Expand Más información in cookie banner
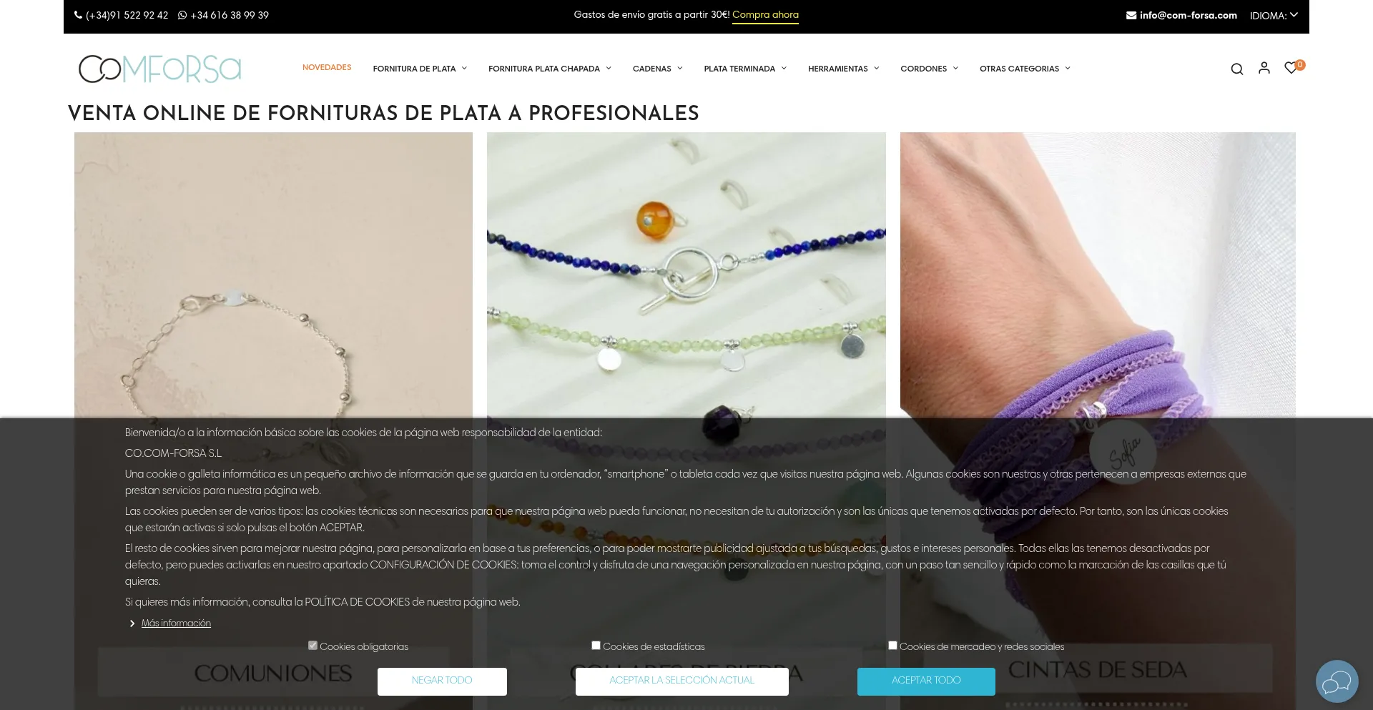The width and height of the screenshot is (1373, 710). point(176,623)
